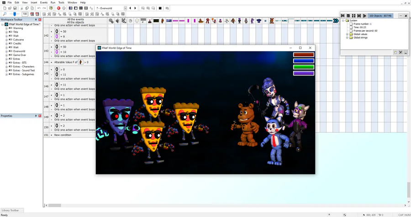Click New condition on line 151
411x217 pixels.
(63, 135)
